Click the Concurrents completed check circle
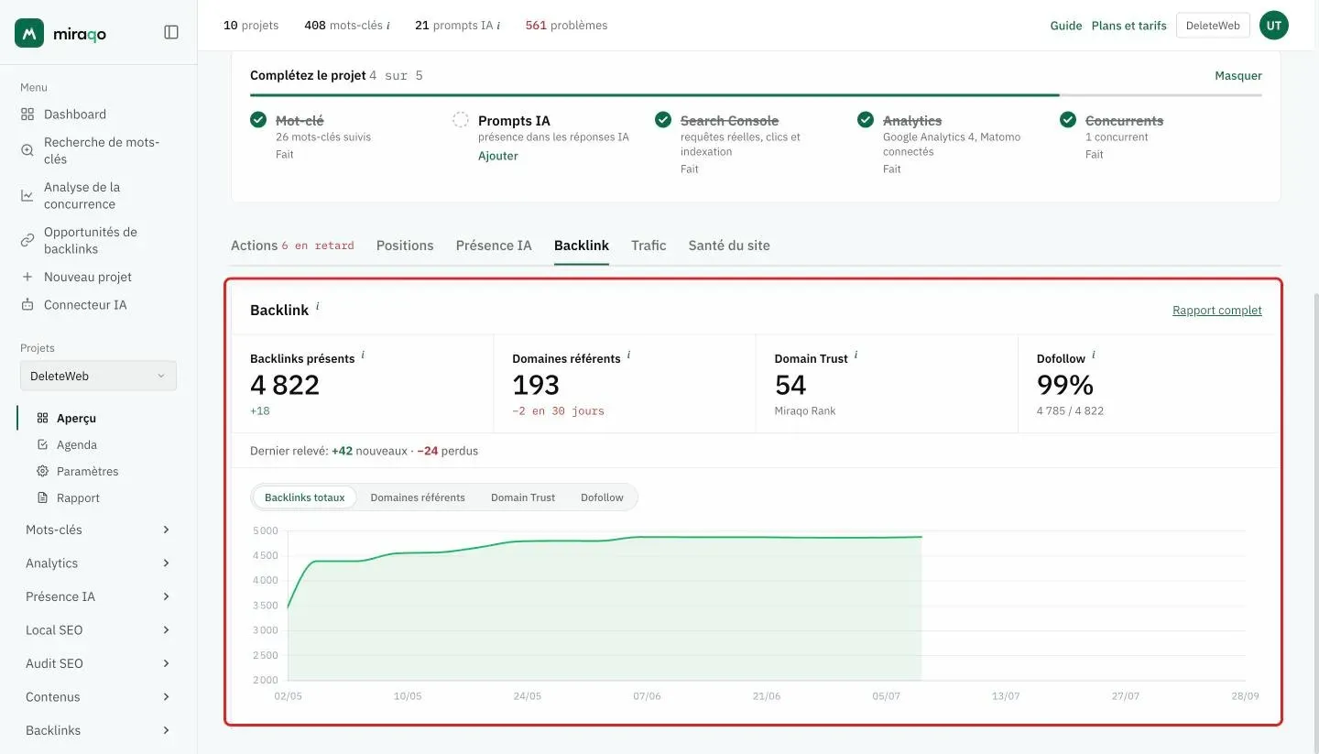Viewport: 1319px width, 754px height. 1068,120
